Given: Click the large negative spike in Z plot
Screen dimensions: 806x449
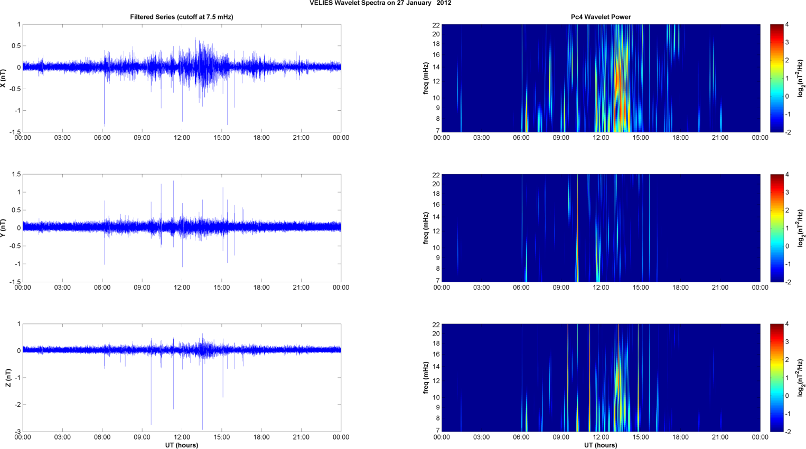Looking at the screenshot, I should (202, 390).
